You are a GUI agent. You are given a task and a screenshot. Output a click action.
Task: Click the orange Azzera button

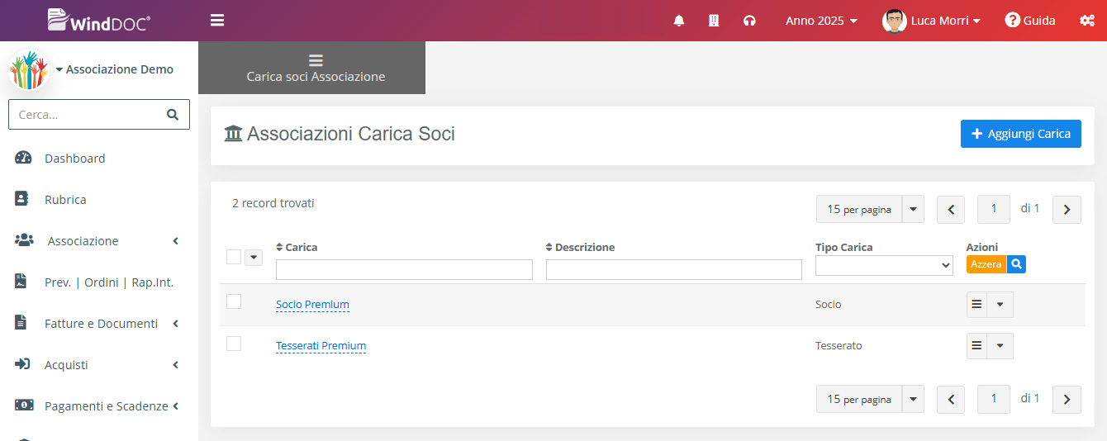[x=986, y=264]
